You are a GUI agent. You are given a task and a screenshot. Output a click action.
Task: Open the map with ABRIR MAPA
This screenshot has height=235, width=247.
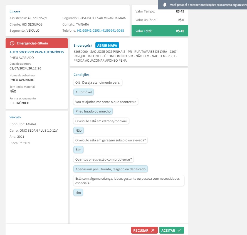107,46
